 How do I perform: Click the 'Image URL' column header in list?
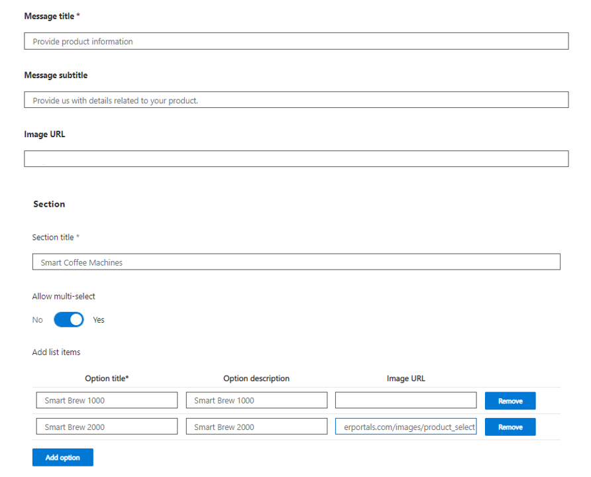[406, 378]
